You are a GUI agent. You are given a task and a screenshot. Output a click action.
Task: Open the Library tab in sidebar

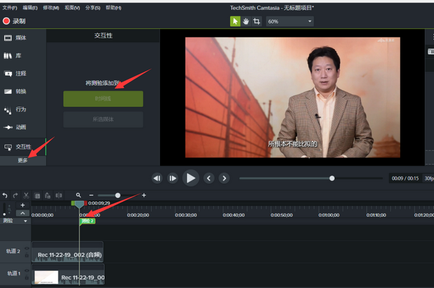click(12, 56)
